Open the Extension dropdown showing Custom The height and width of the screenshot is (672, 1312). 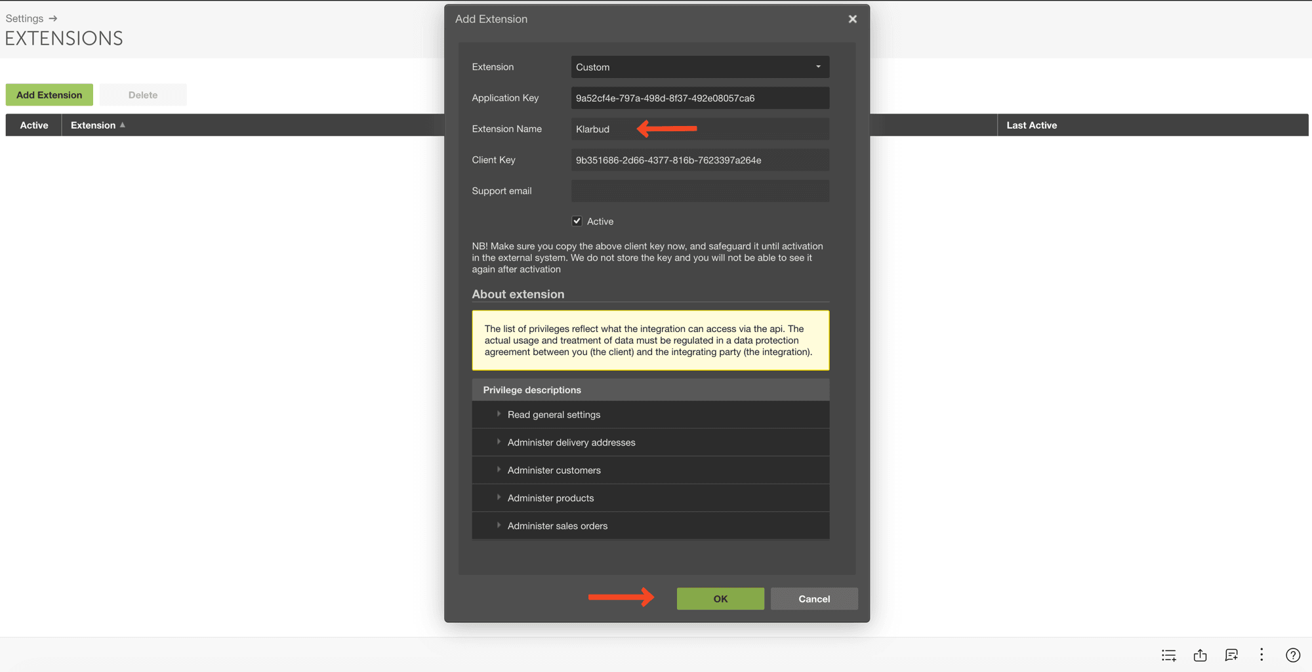[x=700, y=67]
